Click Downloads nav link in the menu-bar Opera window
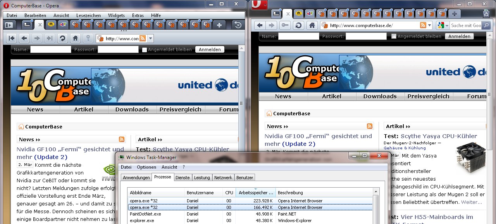 tap(132, 109)
